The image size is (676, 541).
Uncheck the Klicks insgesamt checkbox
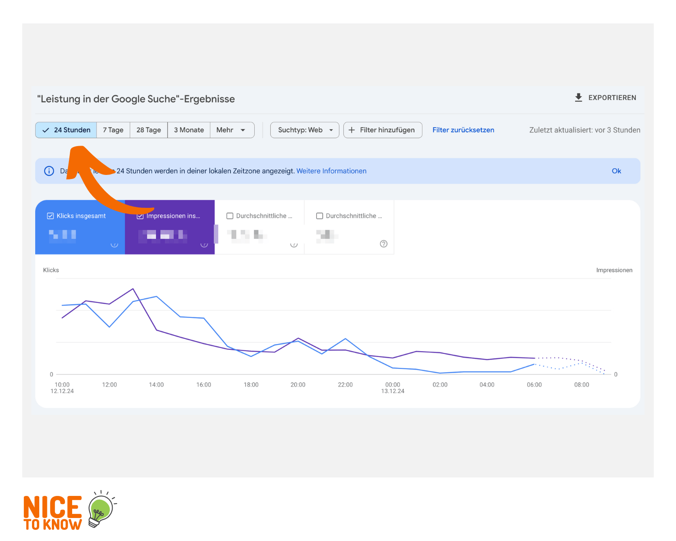[50, 216]
